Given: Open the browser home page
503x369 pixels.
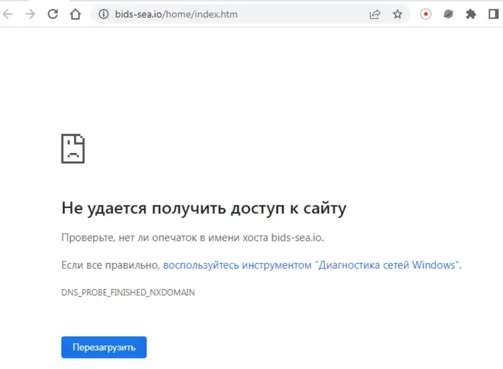Looking at the screenshot, I should [76, 14].
